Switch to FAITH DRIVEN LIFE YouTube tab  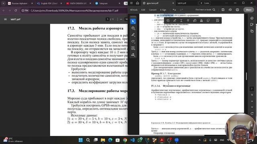click(x=78, y=3)
